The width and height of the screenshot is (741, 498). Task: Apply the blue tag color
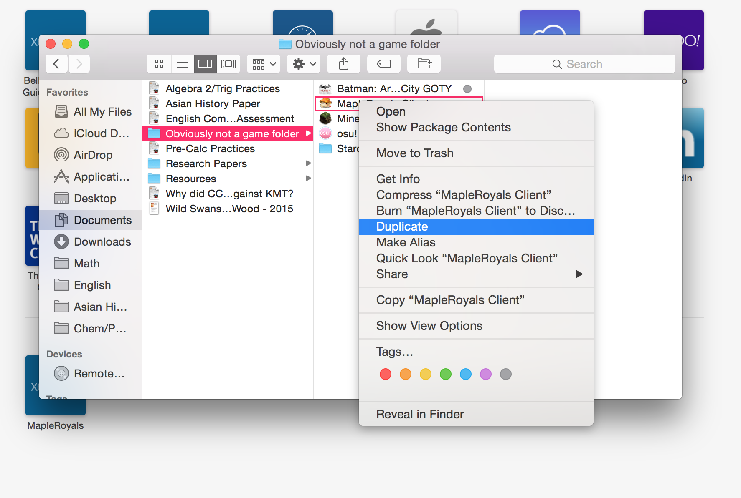click(x=466, y=374)
